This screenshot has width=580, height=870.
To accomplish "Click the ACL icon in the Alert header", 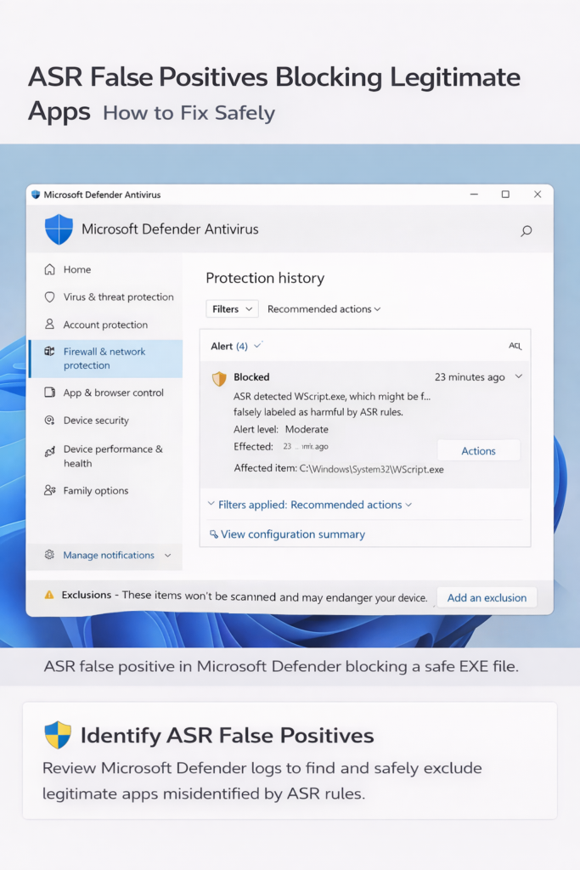I will tap(515, 346).
